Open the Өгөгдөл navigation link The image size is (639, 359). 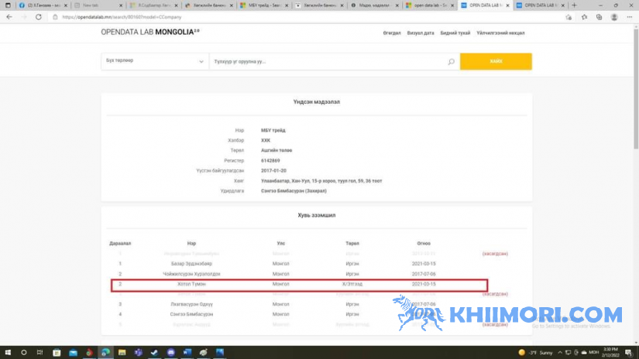pyautogui.click(x=392, y=33)
